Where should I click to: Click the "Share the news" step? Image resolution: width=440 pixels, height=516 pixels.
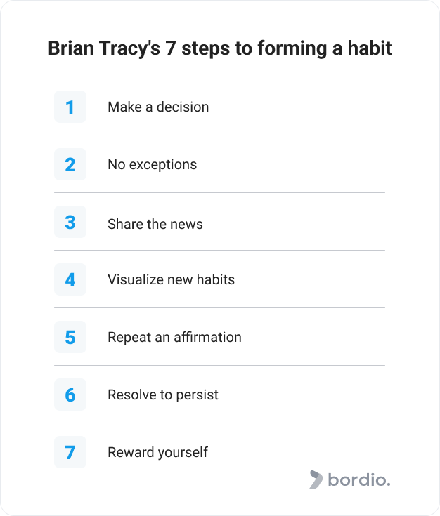tap(155, 224)
